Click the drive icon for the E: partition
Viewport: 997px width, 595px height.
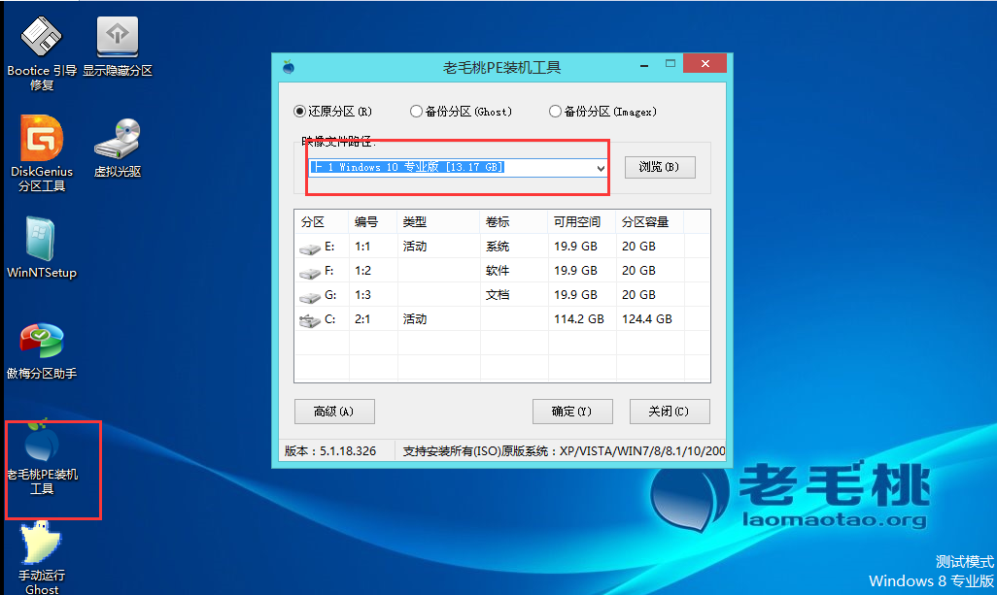click(x=310, y=248)
